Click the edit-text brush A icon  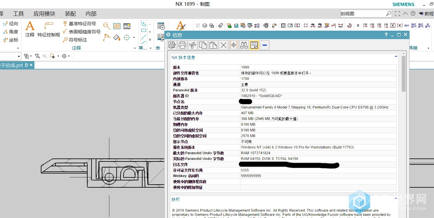click(180, 26)
